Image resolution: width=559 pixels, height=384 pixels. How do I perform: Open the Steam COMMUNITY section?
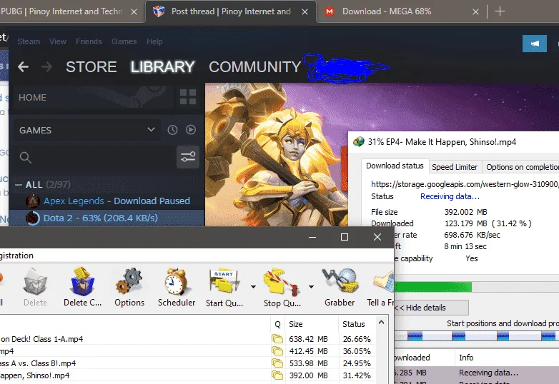(255, 67)
